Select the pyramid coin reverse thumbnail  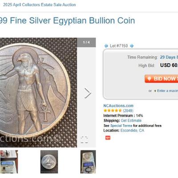(49, 162)
